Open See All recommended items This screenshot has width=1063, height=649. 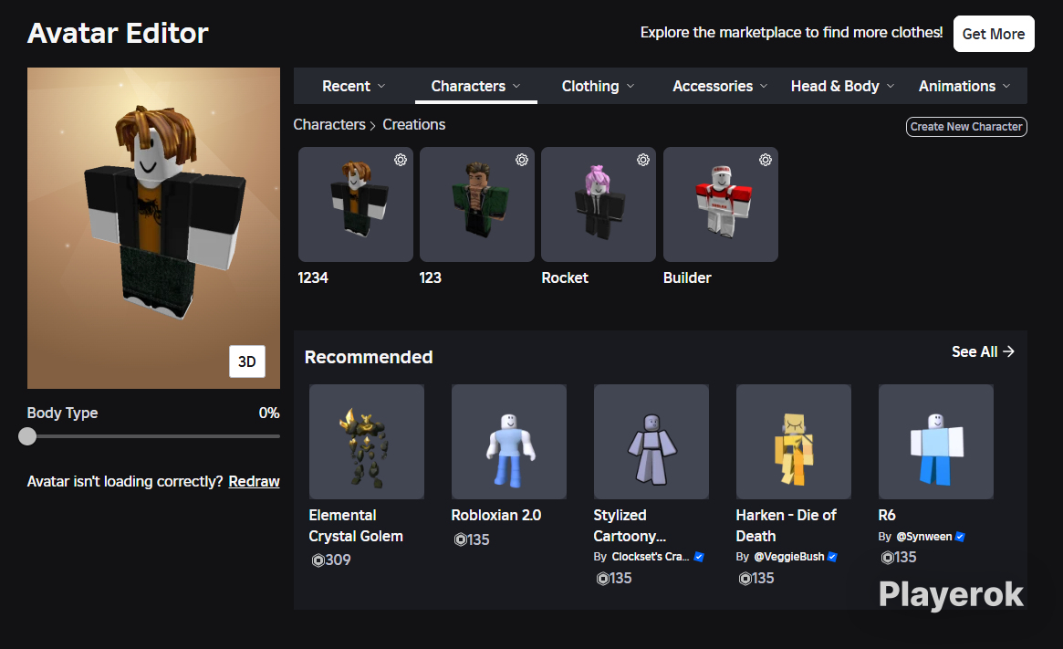983,351
